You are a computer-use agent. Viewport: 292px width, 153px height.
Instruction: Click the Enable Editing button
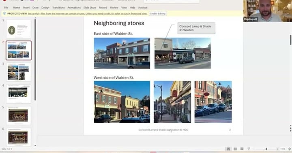[158, 14]
